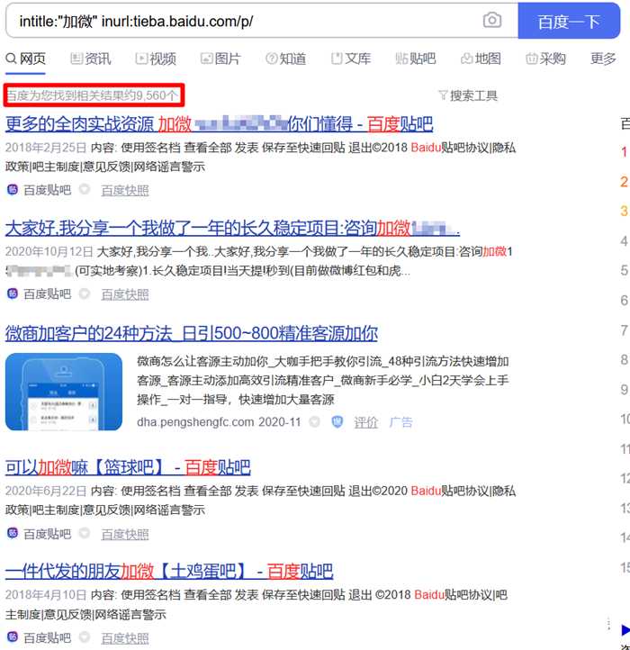Expand dropdown arrow of 篮球吧 result source
Viewport: 630px width, 650px height.
point(85,533)
